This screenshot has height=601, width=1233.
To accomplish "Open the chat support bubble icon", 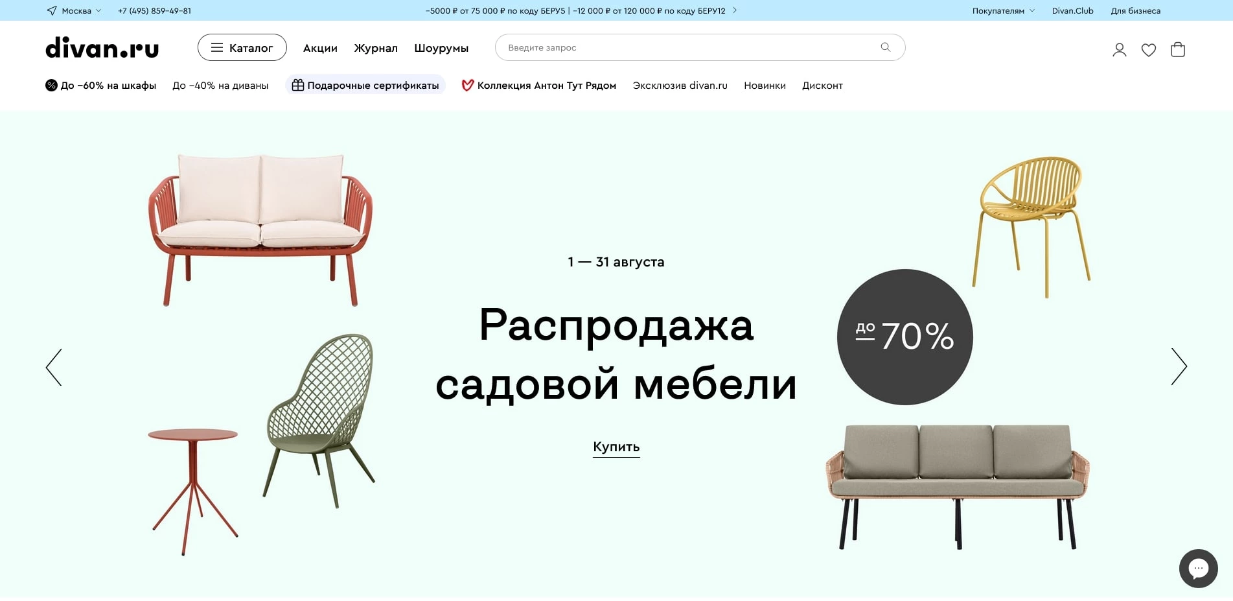I will 1198,568.
